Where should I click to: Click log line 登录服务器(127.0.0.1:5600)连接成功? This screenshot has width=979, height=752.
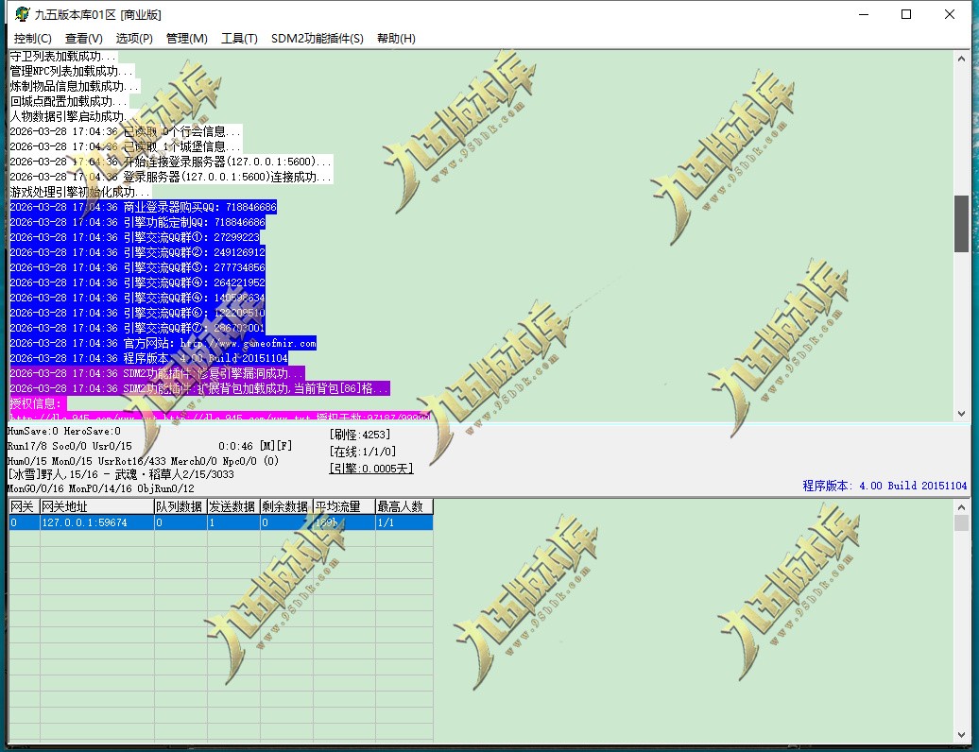171,177
